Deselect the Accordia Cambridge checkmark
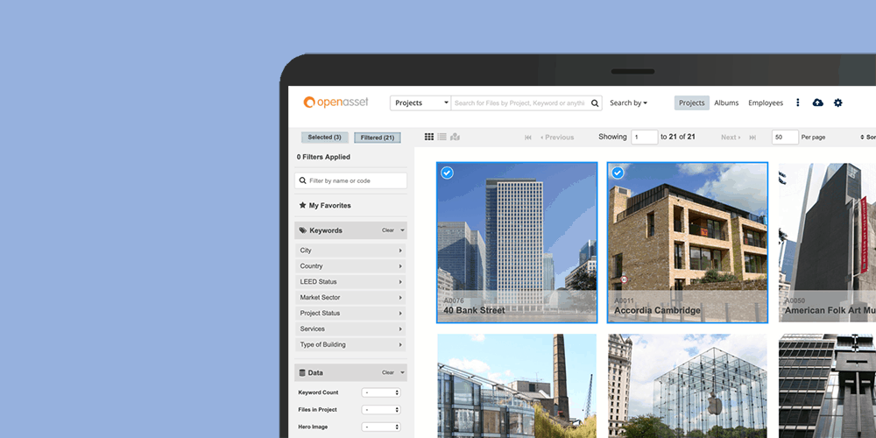Screen dimensions: 876x438 pyautogui.click(x=618, y=173)
